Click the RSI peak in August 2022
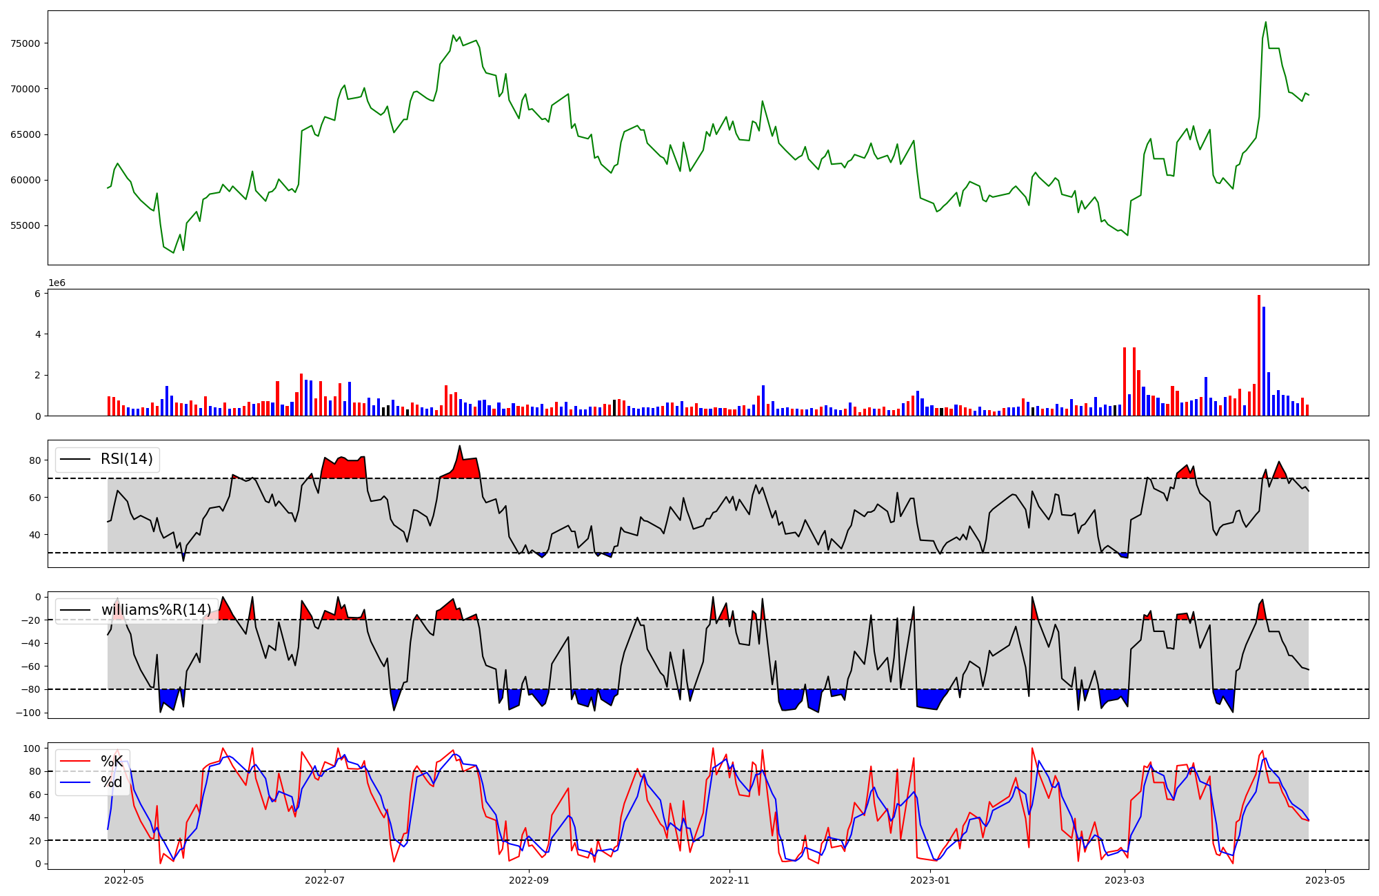 (460, 446)
